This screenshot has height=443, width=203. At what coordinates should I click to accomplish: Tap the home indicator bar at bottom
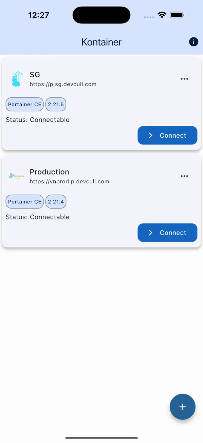click(101, 438)
